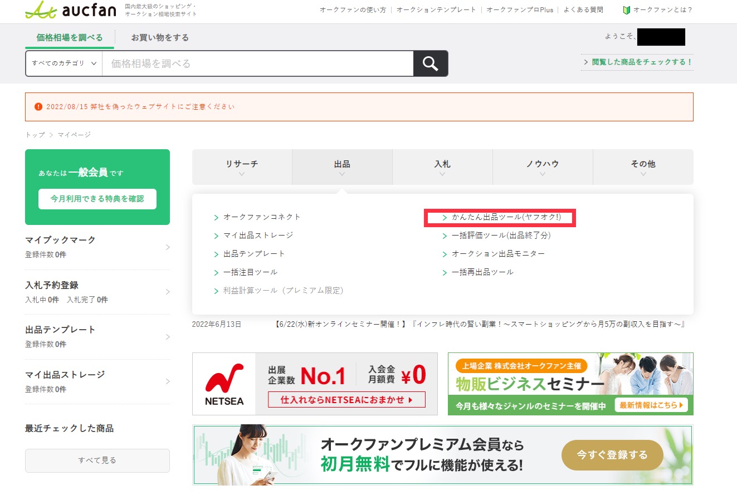This screenshot has width=737, height=495.
Task: Switch to お買い物をする tab
Action: pos(160,38)
